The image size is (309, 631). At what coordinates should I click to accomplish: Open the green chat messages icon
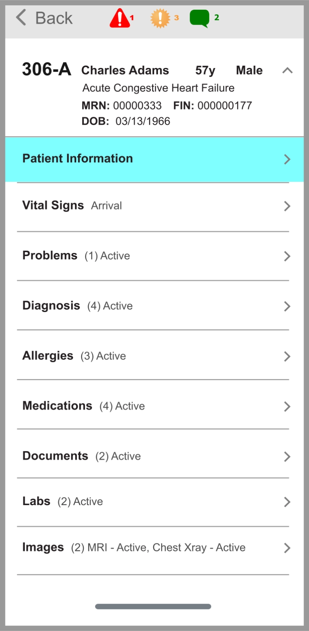(200, 18)
